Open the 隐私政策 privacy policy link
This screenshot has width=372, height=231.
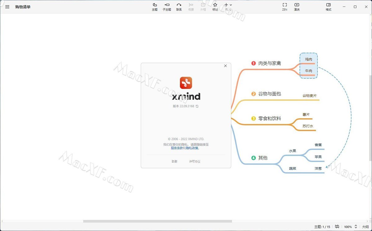point(192,148)
